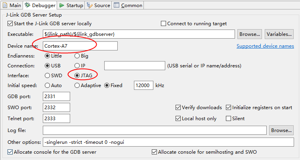Open the Source tab
This screenshot has width=300, height=160.
98,5
